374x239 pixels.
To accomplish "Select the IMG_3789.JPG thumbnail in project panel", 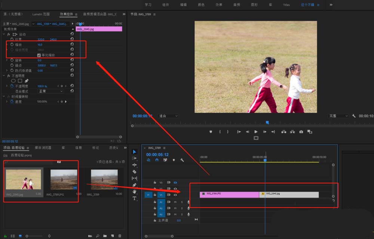I will click(64, 180).
